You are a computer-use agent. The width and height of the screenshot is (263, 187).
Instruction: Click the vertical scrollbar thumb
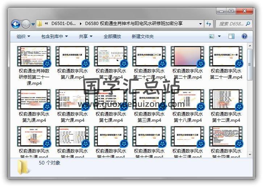point(250,65)
